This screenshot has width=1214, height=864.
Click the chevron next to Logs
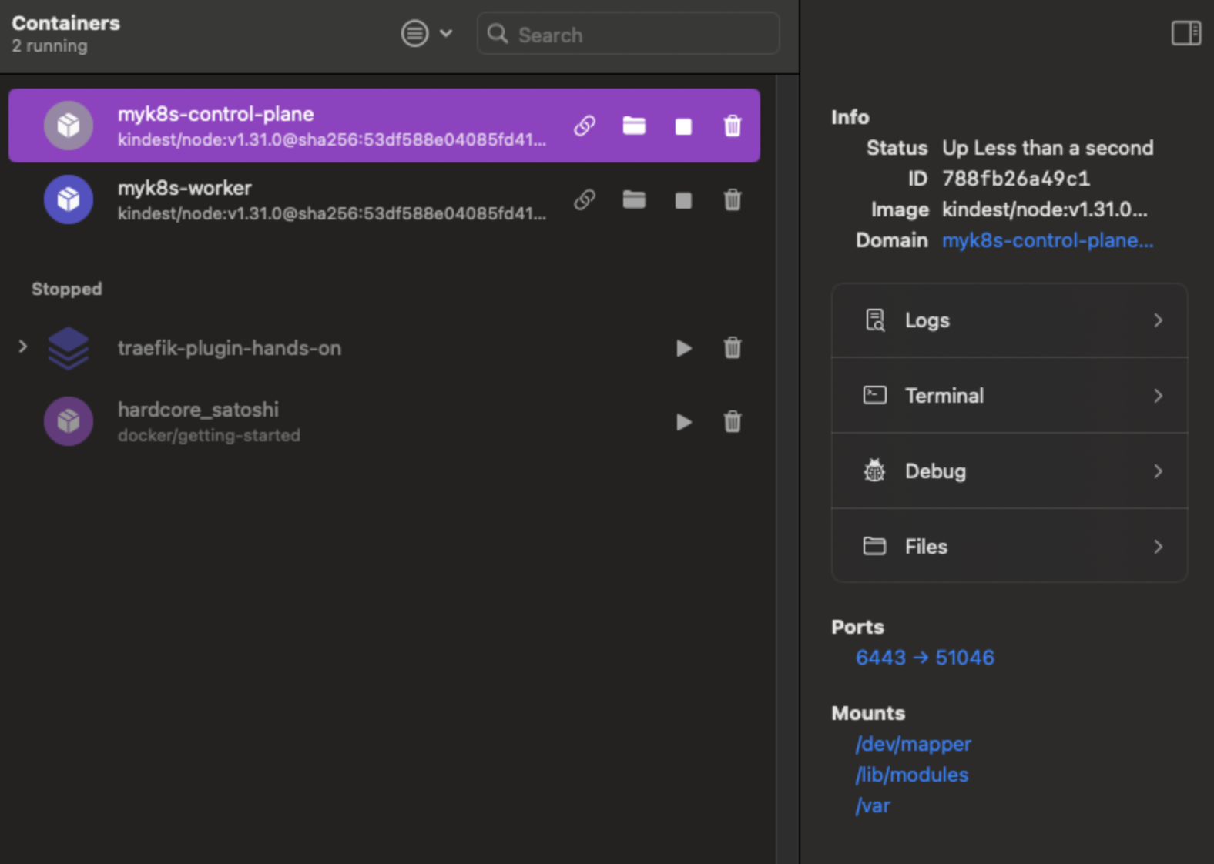point(1158,320)
